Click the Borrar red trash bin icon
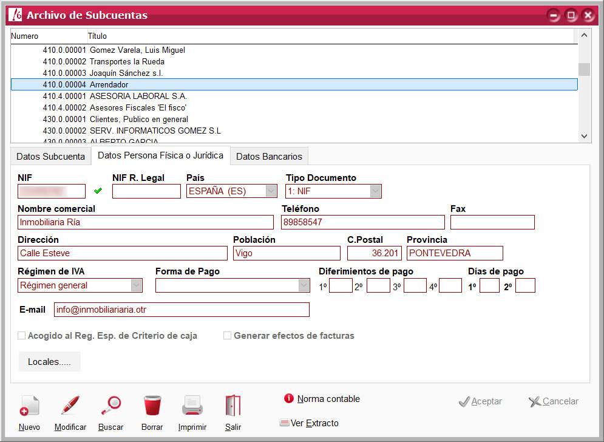The height and width of the screenshot is (442, 604). tap(152, 406)
